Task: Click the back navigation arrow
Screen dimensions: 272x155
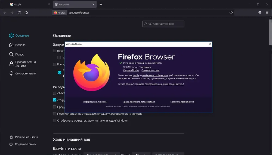Action: click(5, 13)
